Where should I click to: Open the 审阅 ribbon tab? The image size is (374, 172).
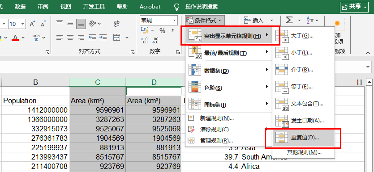point(43,7)
